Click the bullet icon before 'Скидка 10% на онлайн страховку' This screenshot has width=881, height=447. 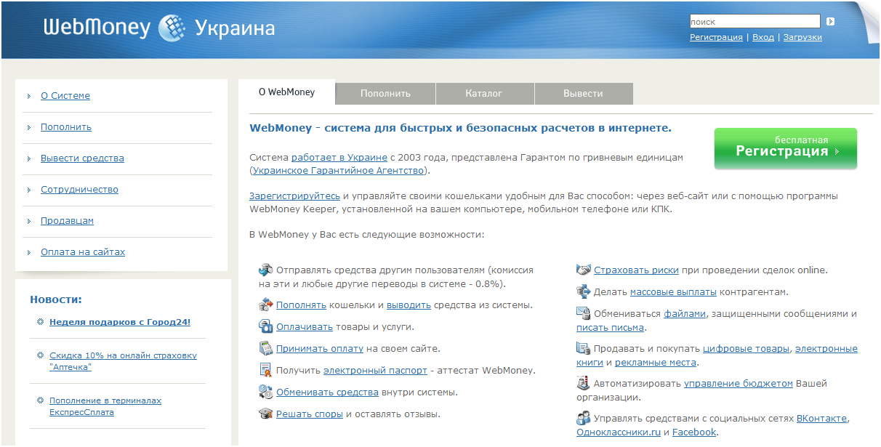[x=40, y=355]
